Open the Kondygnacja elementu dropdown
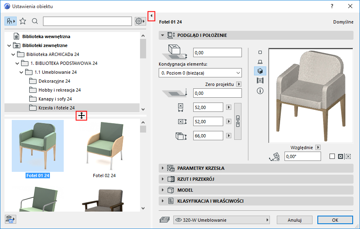The image size is (360, 229). click(200, 73)
